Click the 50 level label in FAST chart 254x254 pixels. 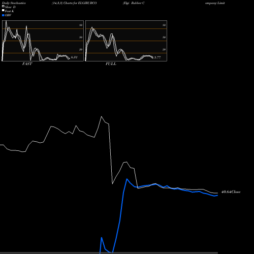81,37
